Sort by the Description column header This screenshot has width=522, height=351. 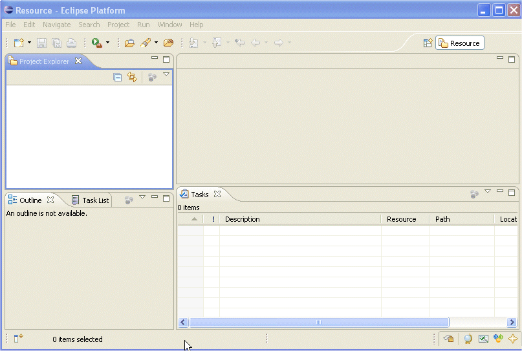tap(300, 219)
